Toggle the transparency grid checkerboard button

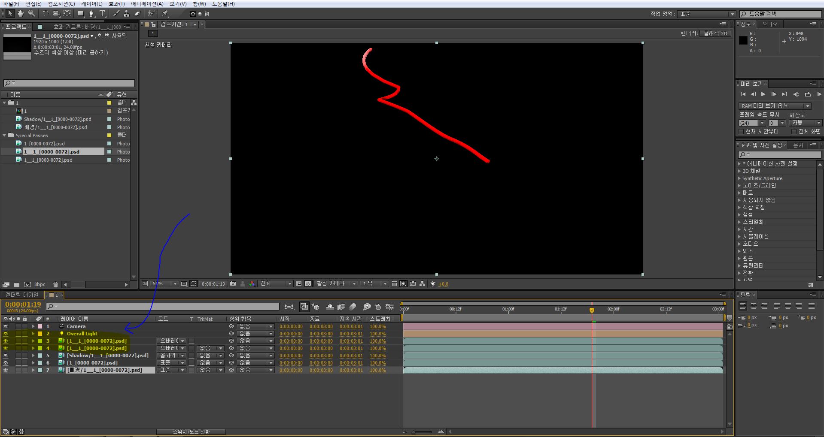[308, 284]
